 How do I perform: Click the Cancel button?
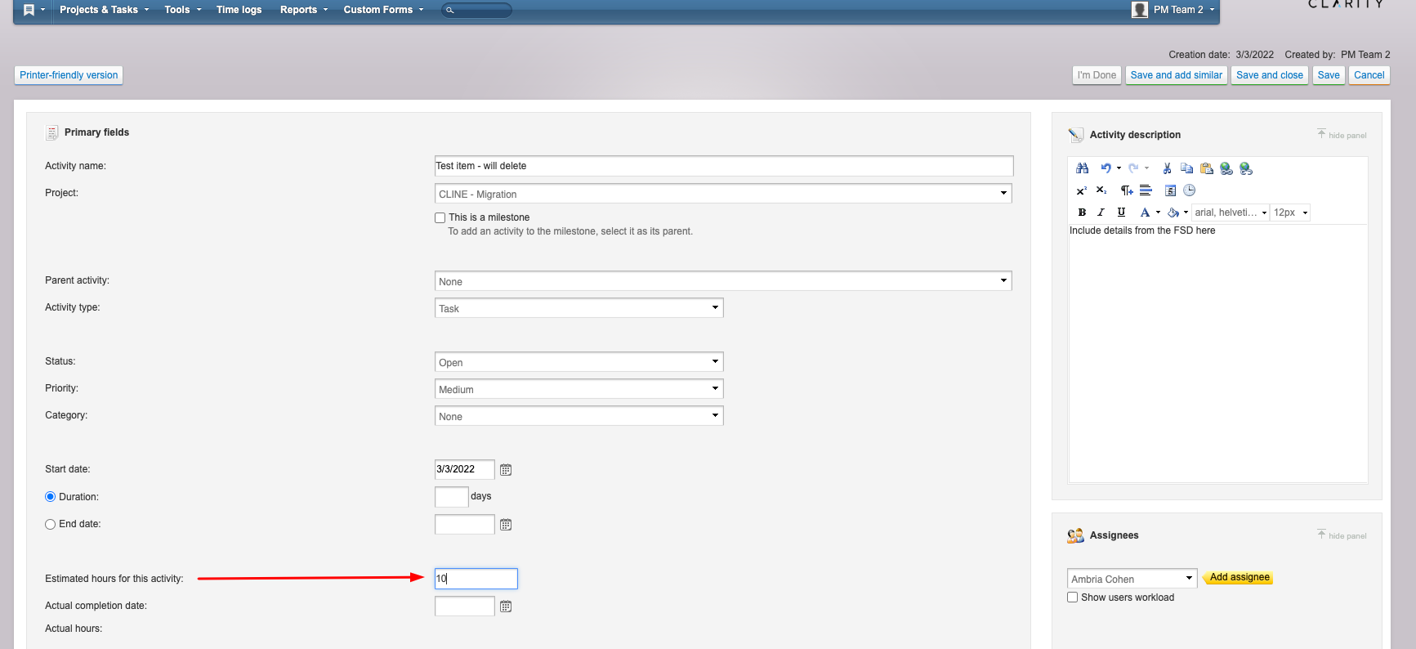[1369, 75]
